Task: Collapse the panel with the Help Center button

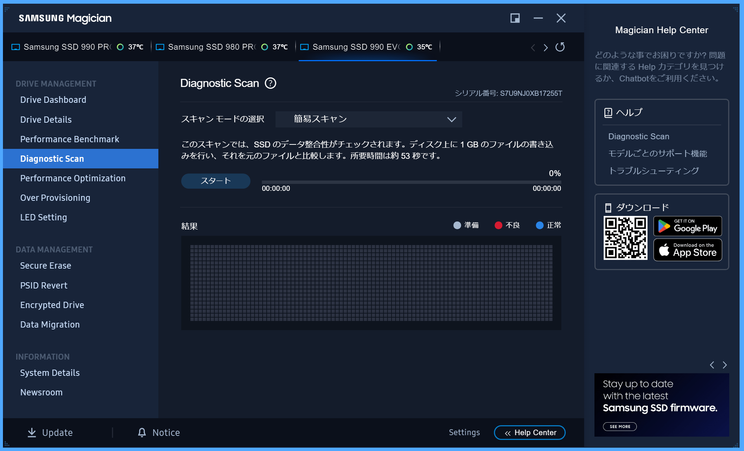Action: [530, 433]
